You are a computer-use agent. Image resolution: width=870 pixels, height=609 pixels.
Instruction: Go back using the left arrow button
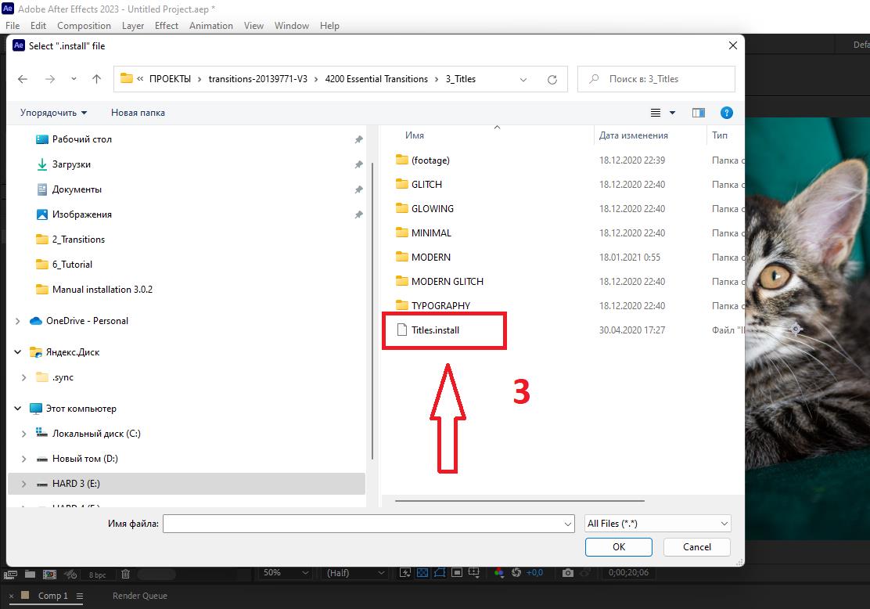[x=23, y=79]
